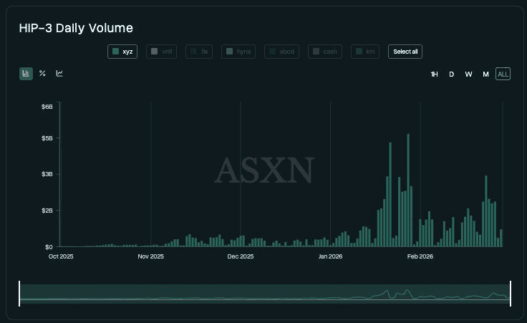The height and width of the screenshot is (323, 527).
Task: Choose the D daily timeframe
Action: point(451,74)
